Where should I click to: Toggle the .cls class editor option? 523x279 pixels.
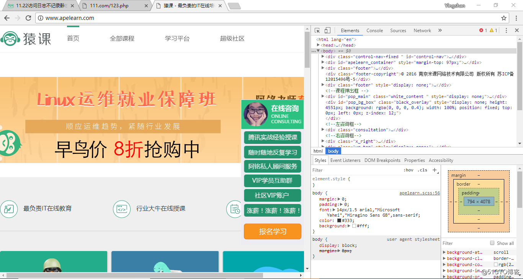tap(423, 170)
